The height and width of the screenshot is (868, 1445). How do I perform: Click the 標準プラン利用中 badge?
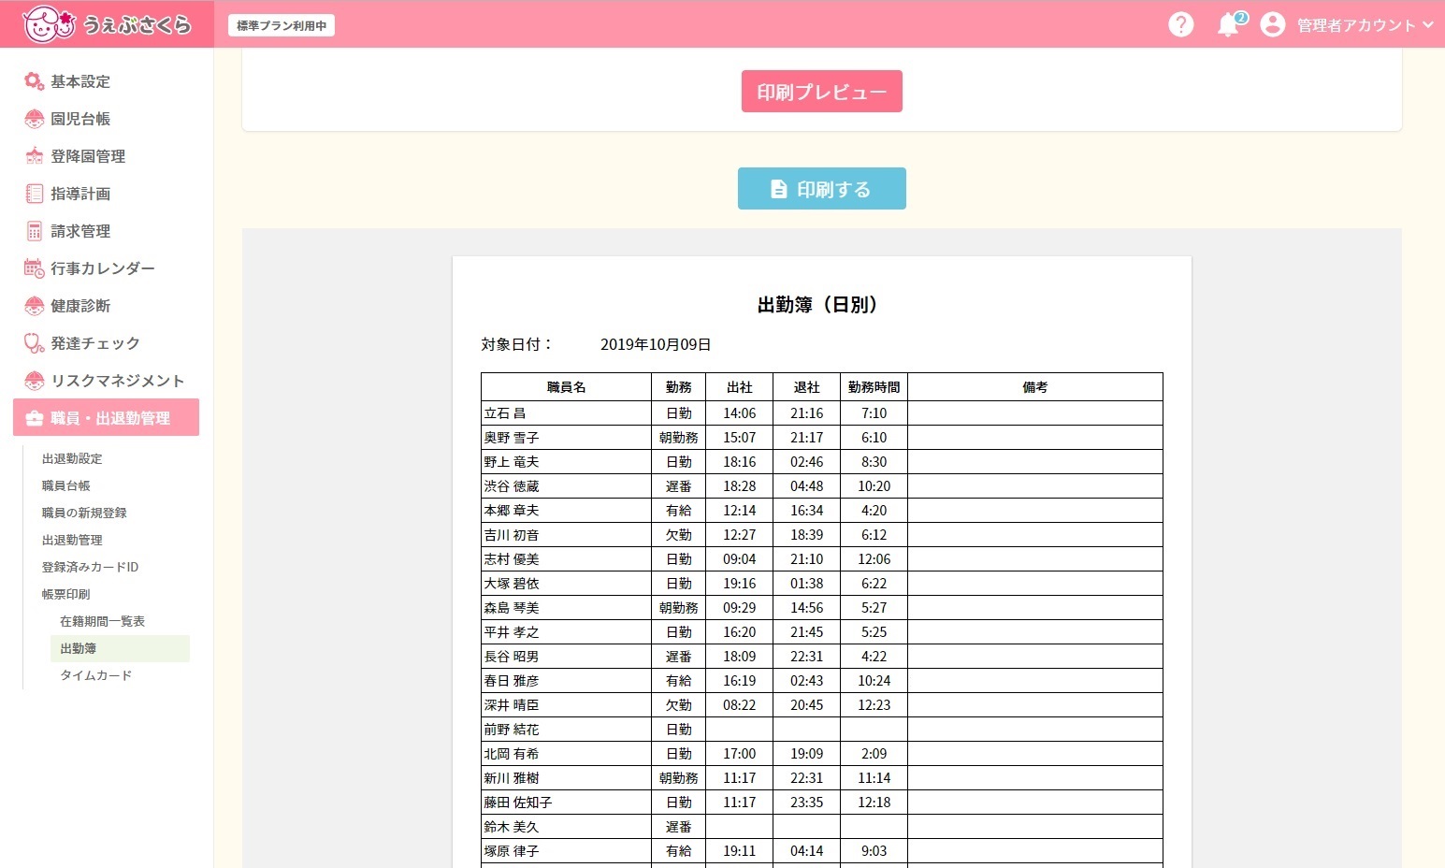pyautogui.click(x=282, y=25)
